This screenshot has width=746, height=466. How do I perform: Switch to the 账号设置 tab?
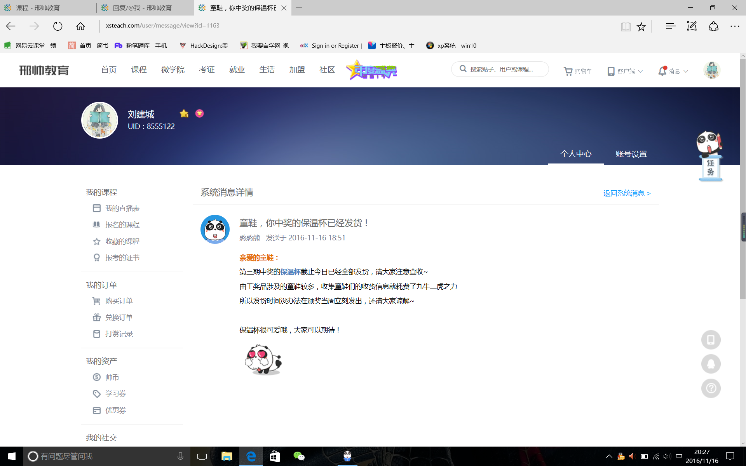631,154
